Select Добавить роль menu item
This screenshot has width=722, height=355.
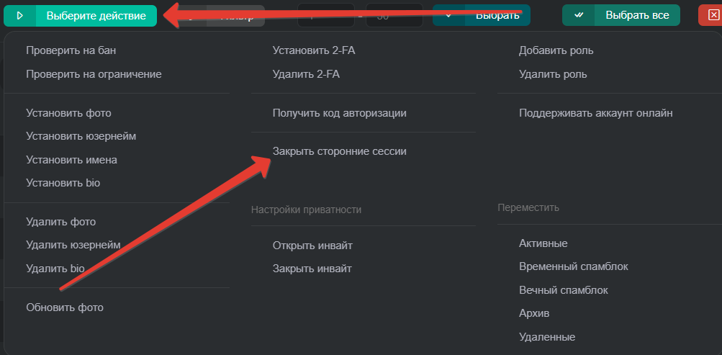556,50
